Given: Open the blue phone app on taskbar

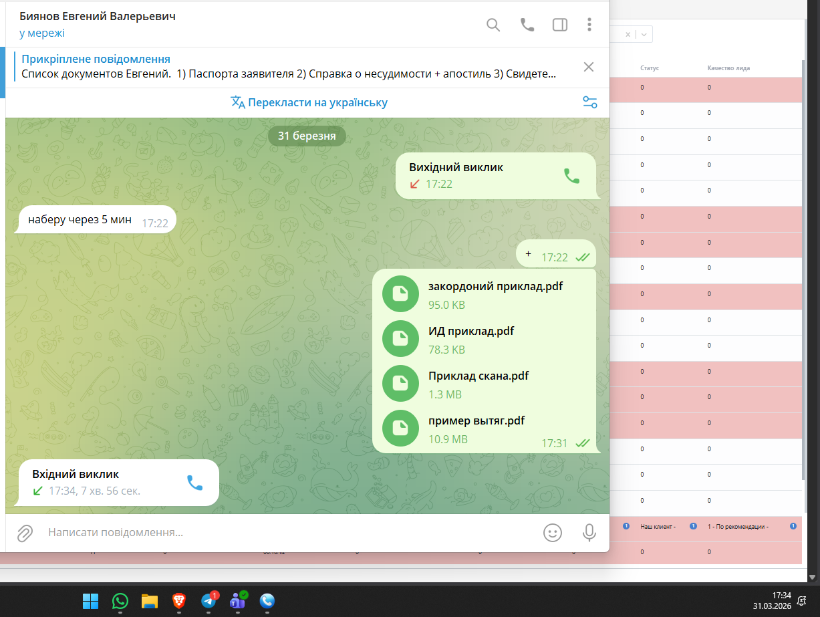Looking at the screenshot, I should click(267, 601).
